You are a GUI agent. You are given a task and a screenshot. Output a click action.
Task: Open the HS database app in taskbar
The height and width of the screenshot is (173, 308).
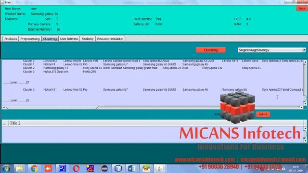pos(146,169)
